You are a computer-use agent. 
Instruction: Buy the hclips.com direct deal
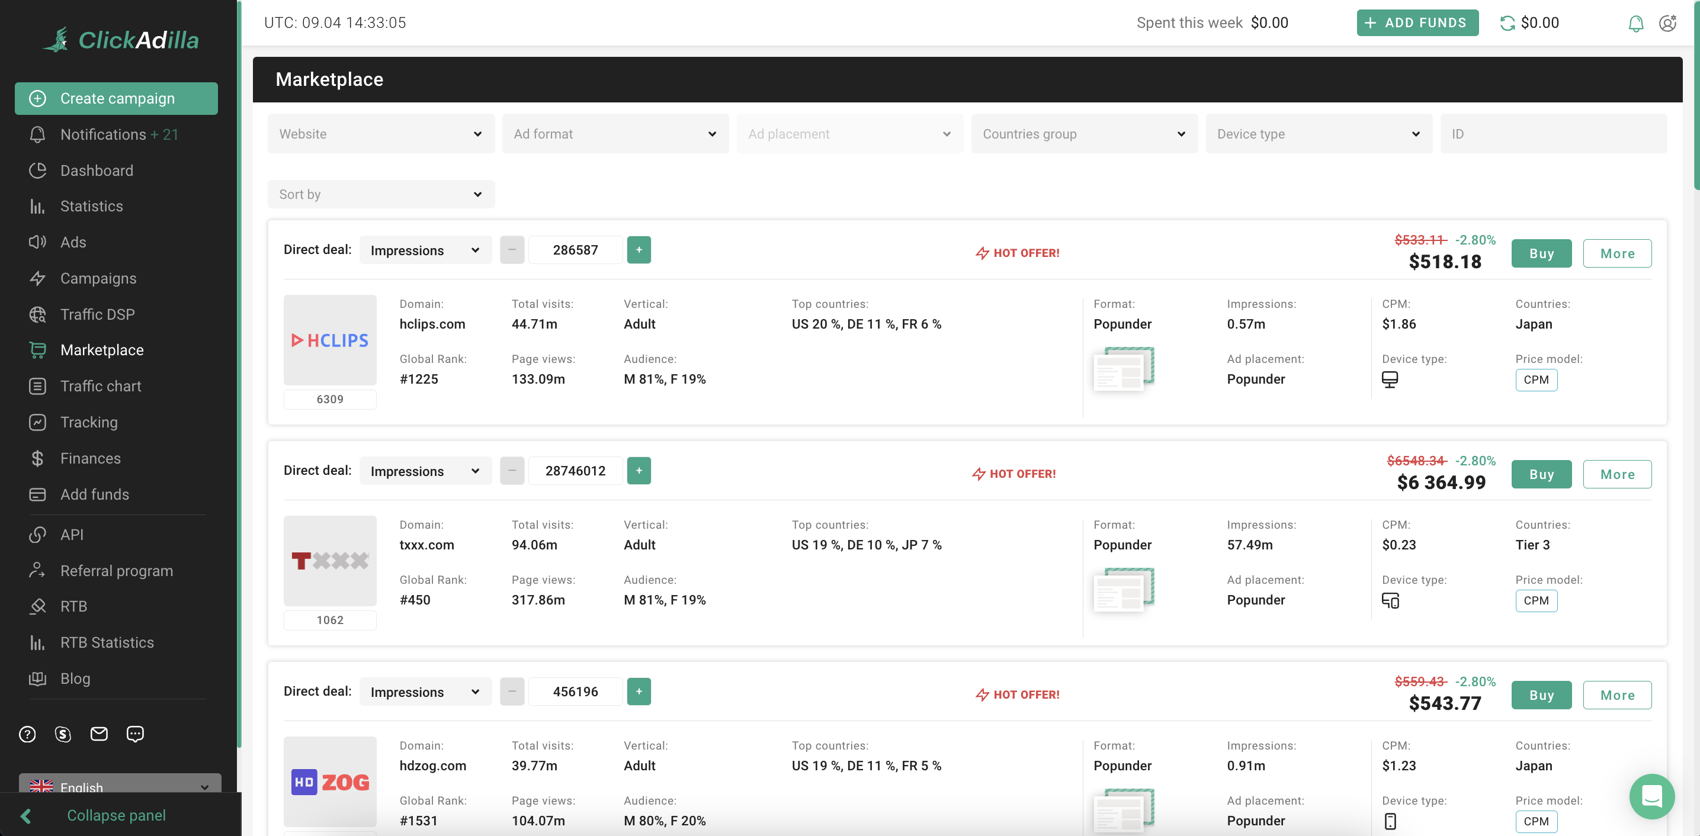pyautogui.click(x=1541, y=253)
